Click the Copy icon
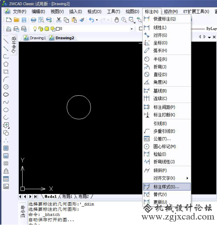217x225 pixels. point(66,20)
